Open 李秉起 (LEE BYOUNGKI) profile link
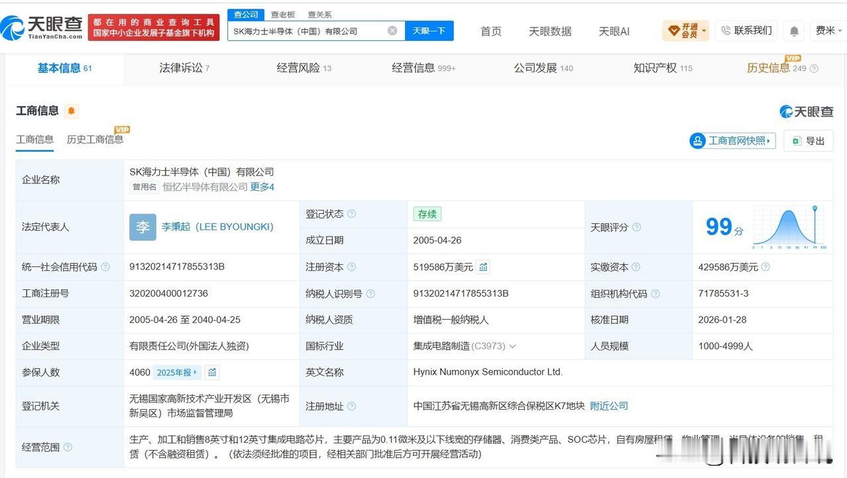 click(x=217, y=227)
